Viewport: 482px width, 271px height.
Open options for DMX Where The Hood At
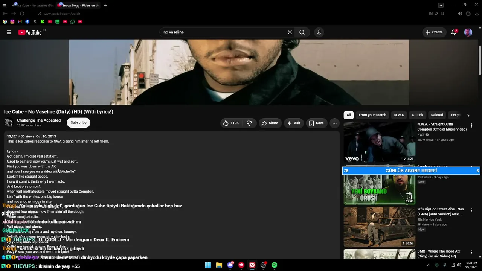click(471, 253)
